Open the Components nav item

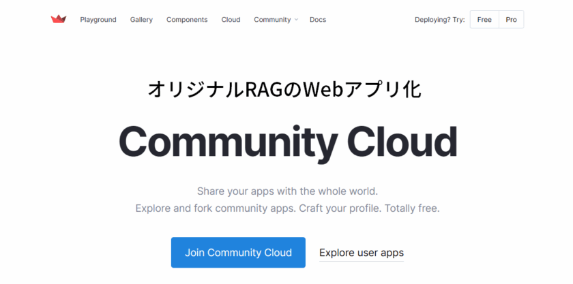pyautogui.click(x=187, y=20)
